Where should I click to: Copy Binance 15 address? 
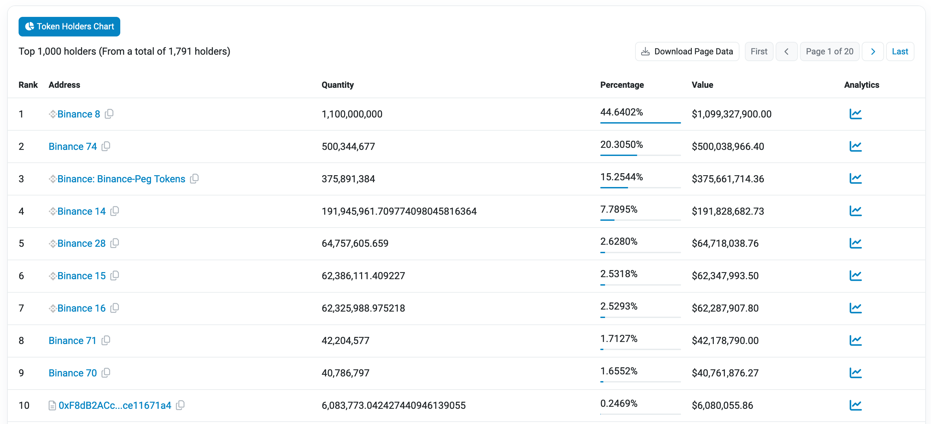point(115,275)
